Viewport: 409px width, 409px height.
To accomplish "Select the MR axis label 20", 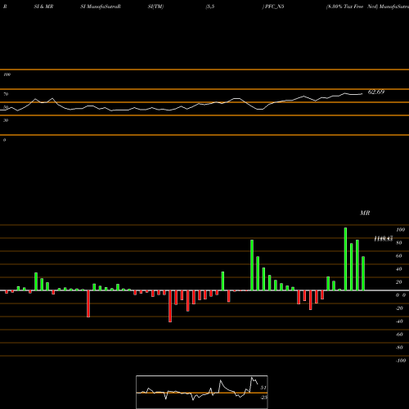I will click(x=399, y=282).
